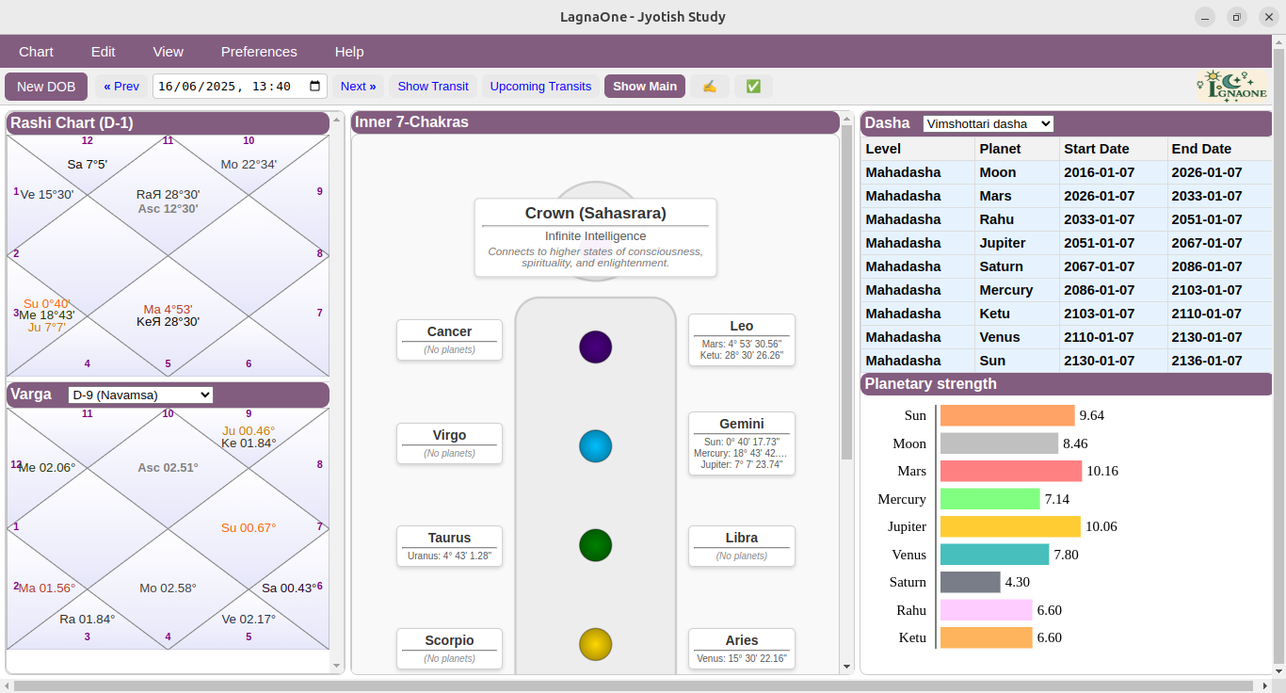Click Show Transit button

point(433,86)
